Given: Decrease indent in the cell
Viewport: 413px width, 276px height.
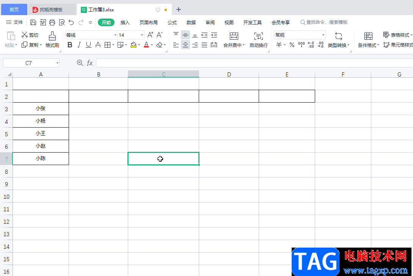Looking at the screenshot, I should (x=204, y=35).
